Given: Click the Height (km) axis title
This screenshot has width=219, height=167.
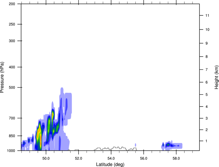Looking at the screenshot, I should click(x=216, y=77).
